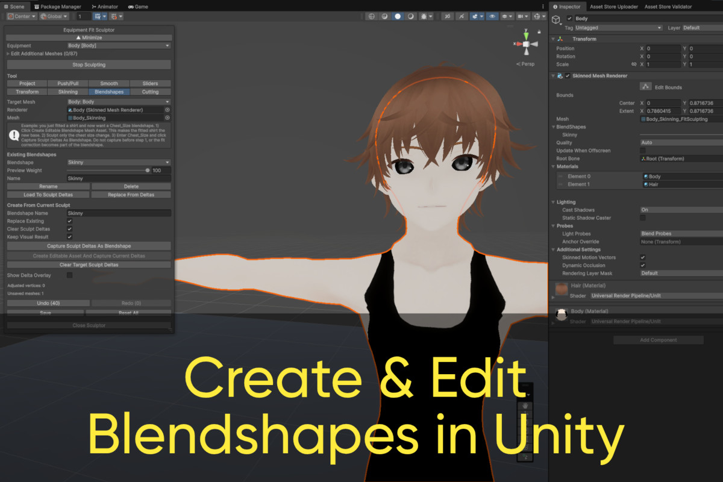
Task: Click the Skinned Mesh Renderer component icon
Action: click(x=560, y=76)
